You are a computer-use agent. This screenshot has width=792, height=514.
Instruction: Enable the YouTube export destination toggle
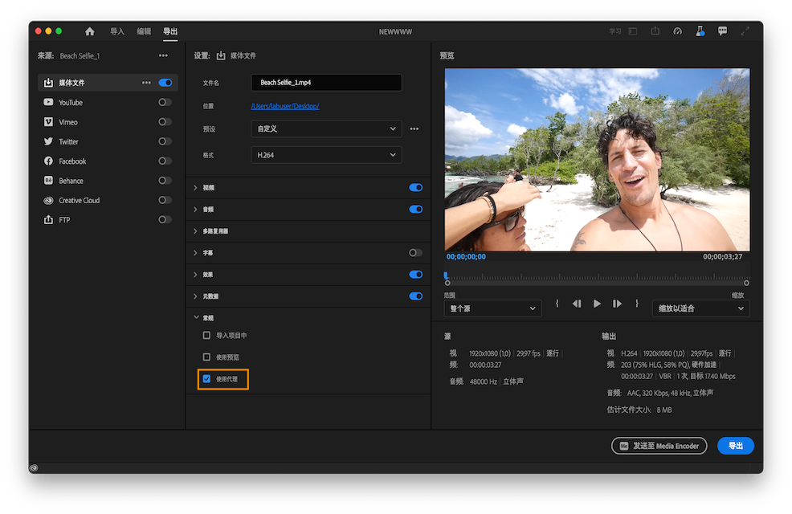(x=164, y=102)
